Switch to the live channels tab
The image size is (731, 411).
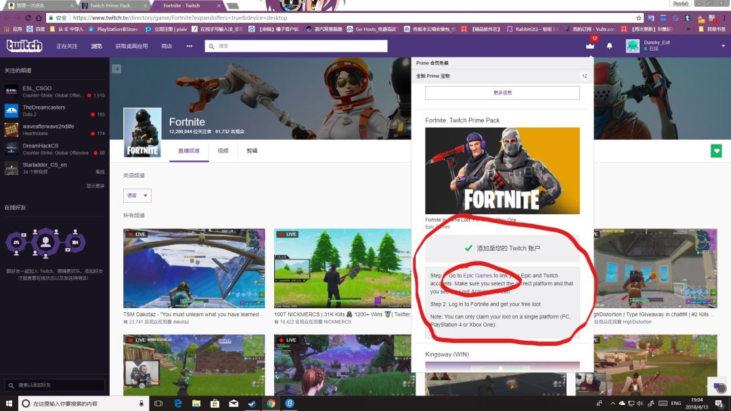coord(189,151)
